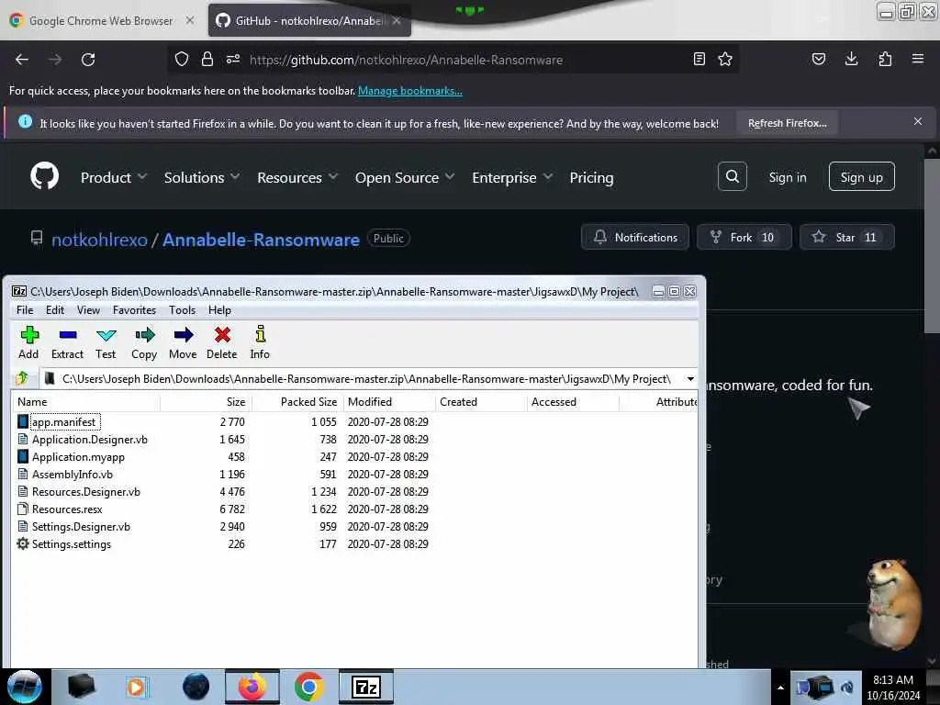The image size is (940, 705).
Task: Switch to Firefox in the taskbar
Action: pos(252,687)
